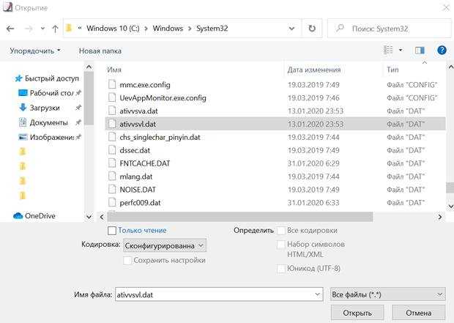
Task: Click file icon of dssec.dat
Action: 112,150
